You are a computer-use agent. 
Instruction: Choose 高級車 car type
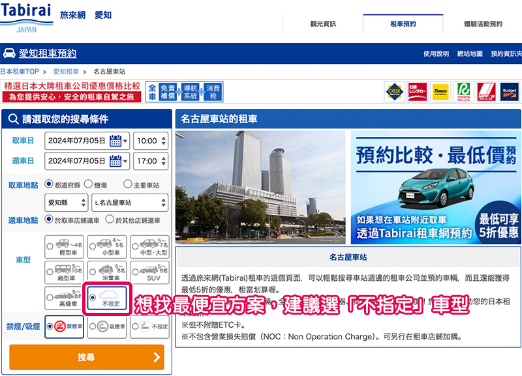coord(65,298)
